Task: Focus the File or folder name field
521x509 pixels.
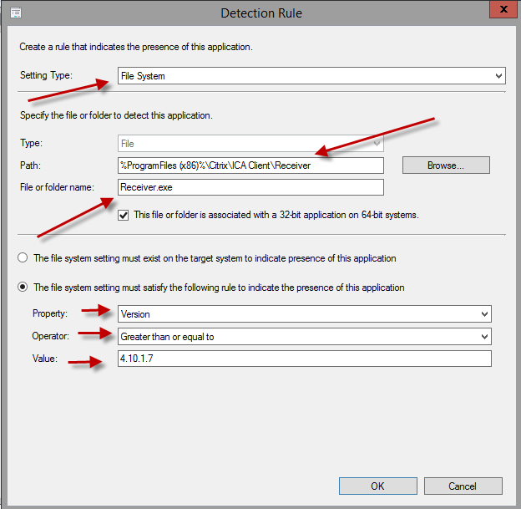Action: click(x=251, y=187)
